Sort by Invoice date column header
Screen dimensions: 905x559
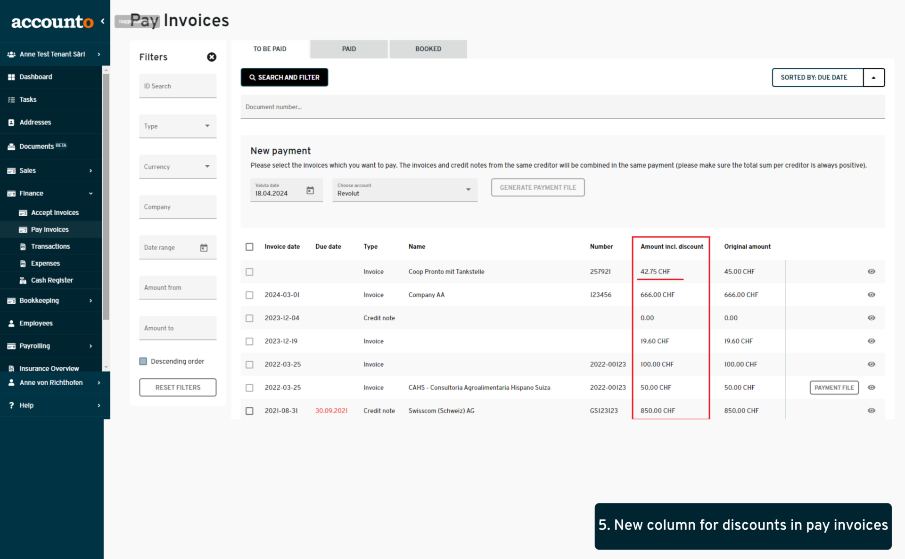(282, 247)
